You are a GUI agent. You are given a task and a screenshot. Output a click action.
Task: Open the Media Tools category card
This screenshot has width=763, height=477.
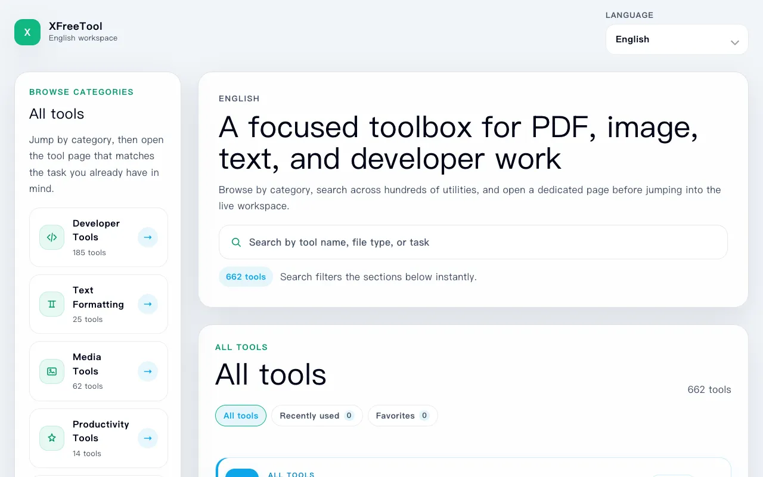click(x=98, y=371)
